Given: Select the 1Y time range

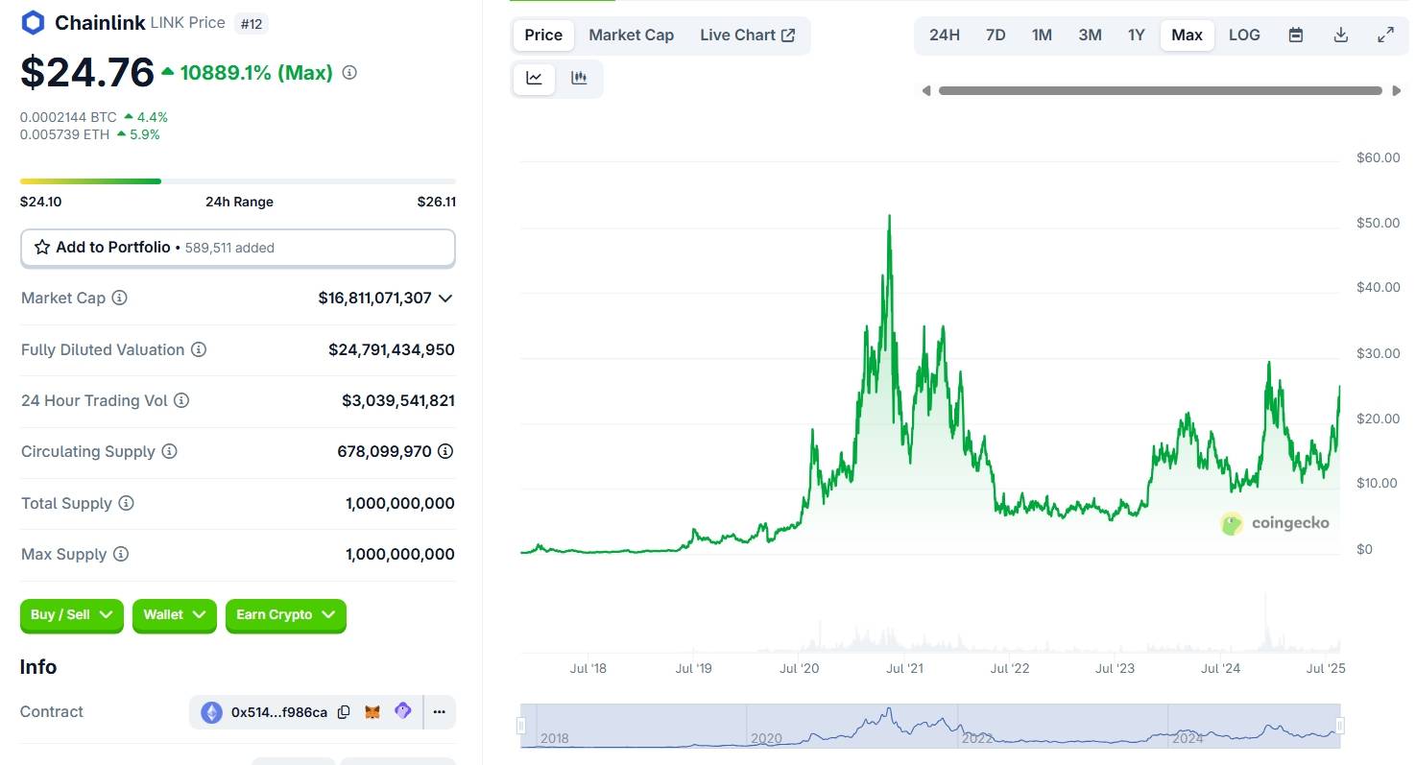Looking at the screenshot, I should (1137, 36).
